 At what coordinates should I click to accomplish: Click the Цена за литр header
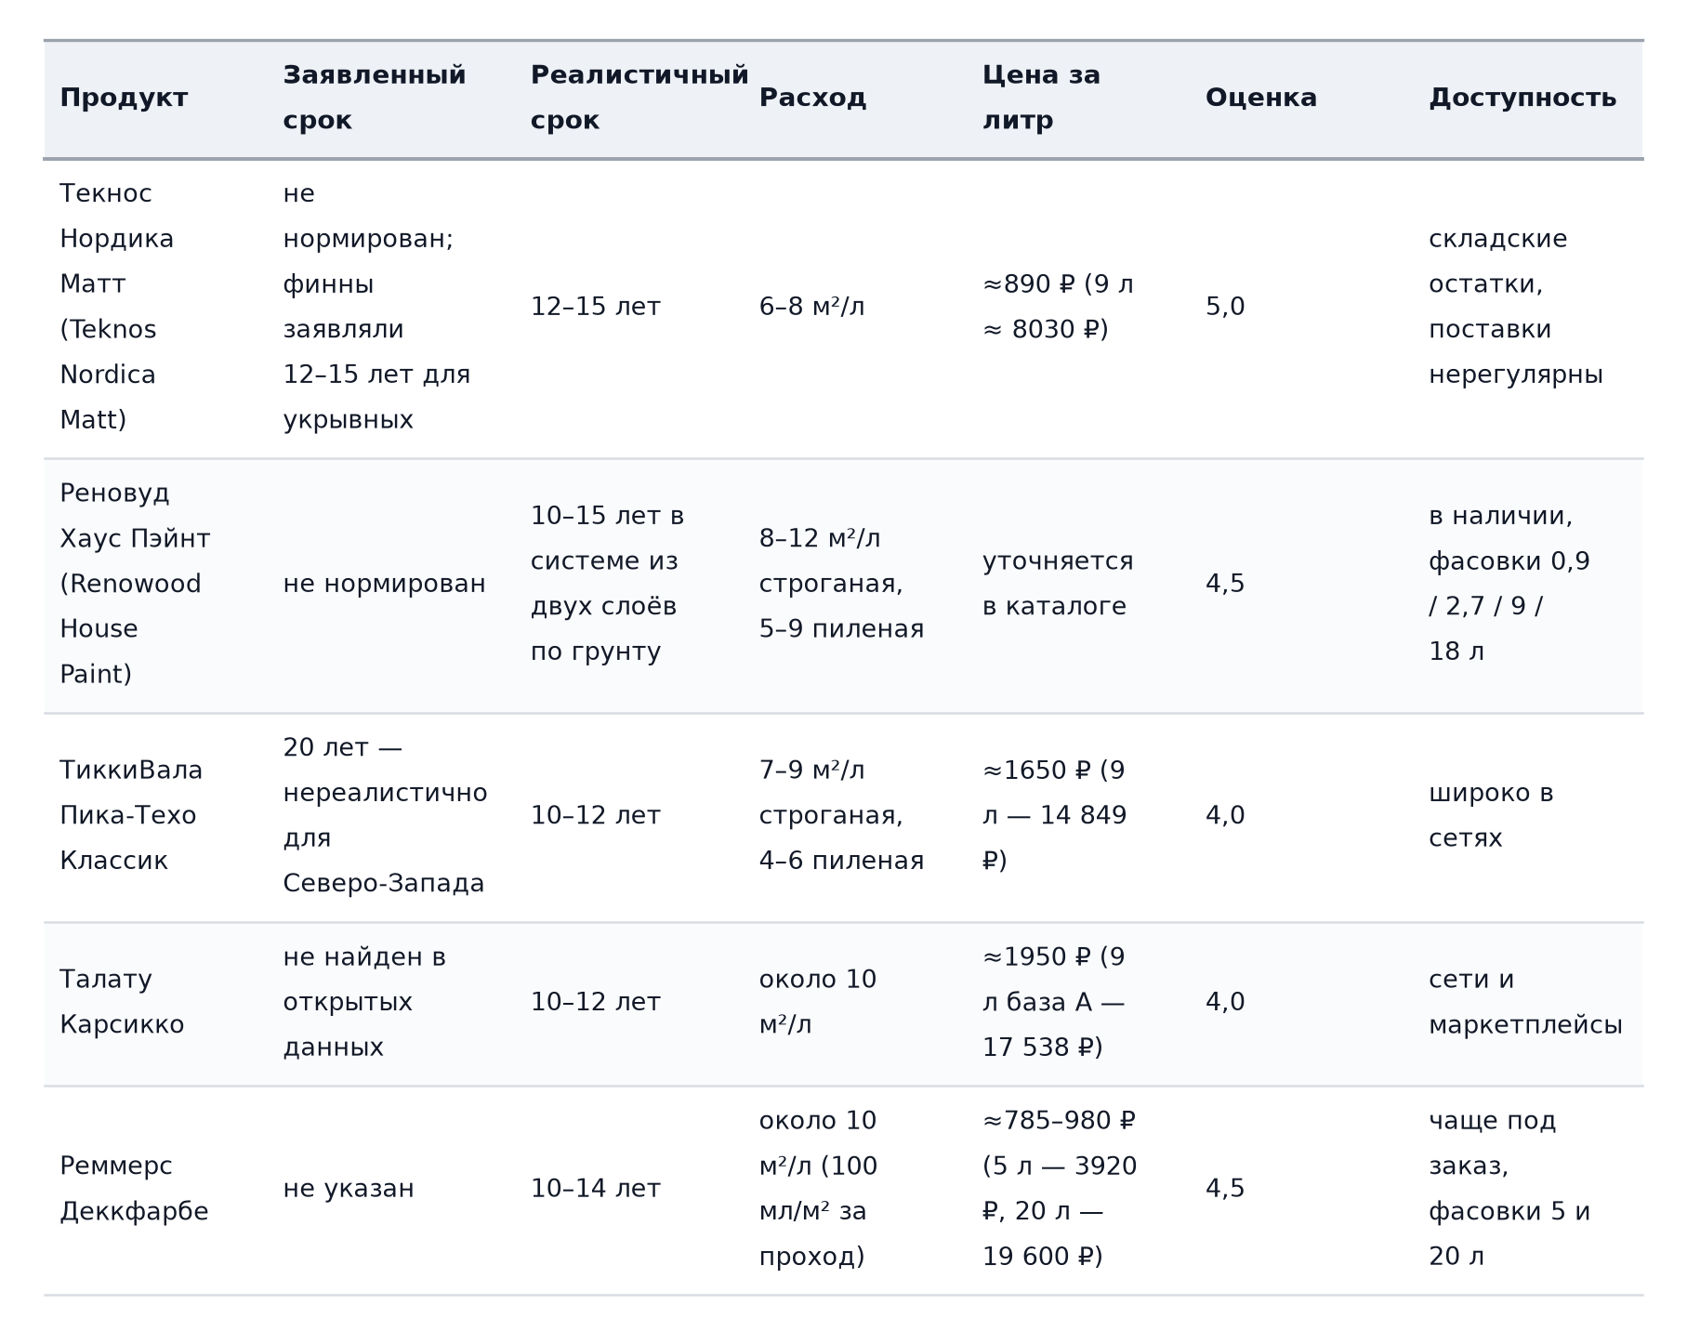1041,99
